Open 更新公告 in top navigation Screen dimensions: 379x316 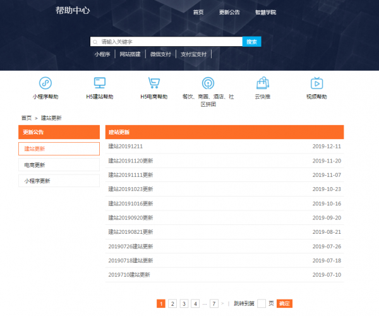pyautogui.click(x=229, y=12)
